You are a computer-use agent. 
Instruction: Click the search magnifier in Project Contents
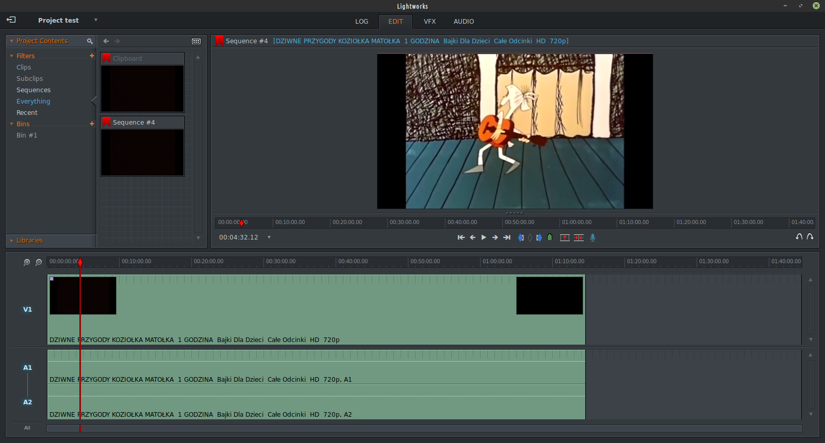(x=90, y=41)
